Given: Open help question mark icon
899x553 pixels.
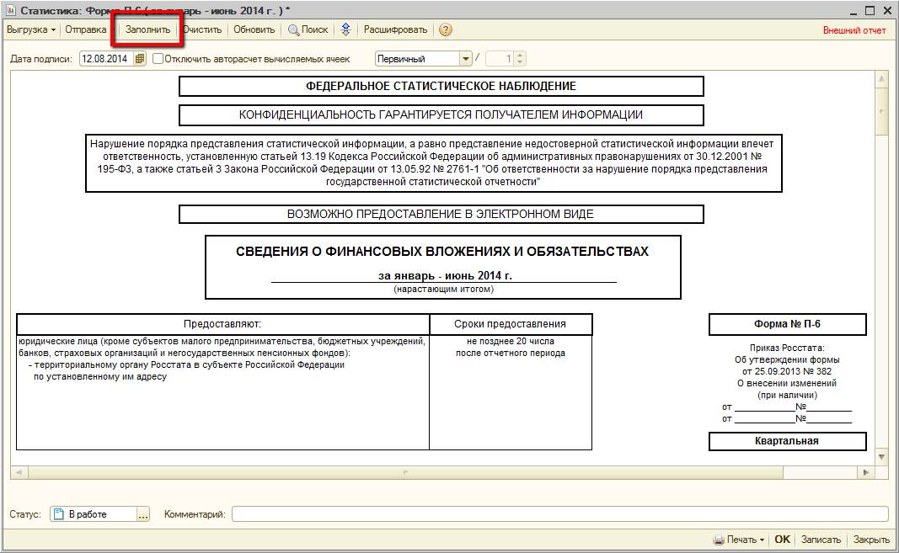Looking at the screenshot, I should (446, 29).
